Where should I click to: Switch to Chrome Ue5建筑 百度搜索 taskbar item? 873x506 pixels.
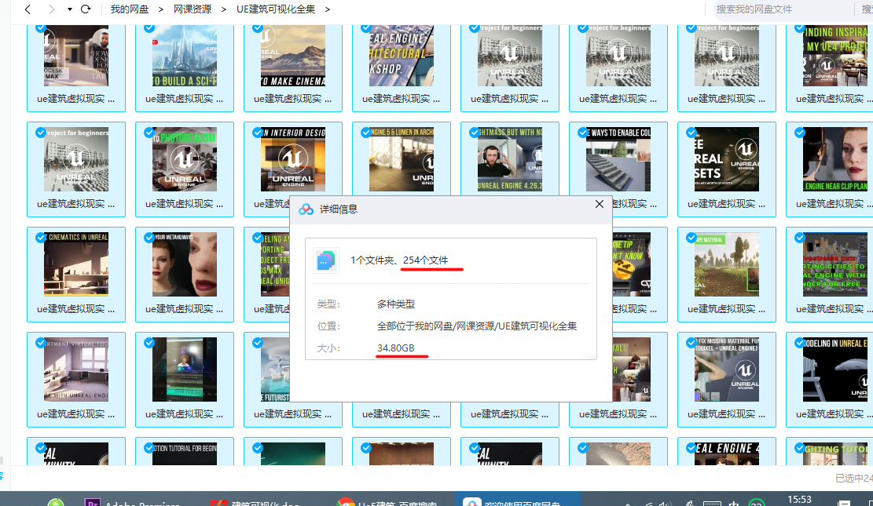387,502
